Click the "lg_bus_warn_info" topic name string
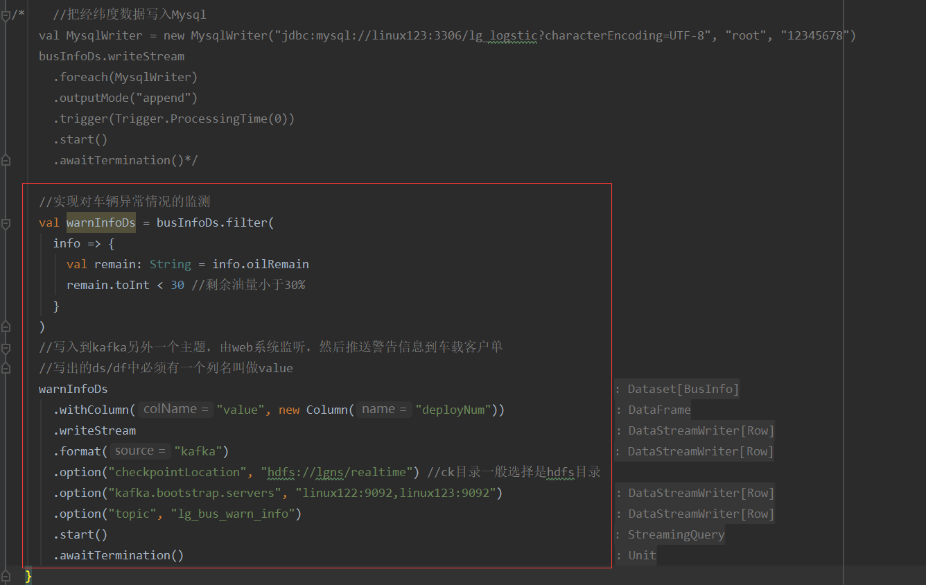Image resolution: width=926 pixels, height=585 pixels. [233, 514]
